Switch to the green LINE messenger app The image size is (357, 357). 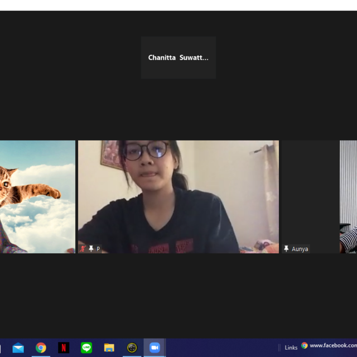coord(86,348)
